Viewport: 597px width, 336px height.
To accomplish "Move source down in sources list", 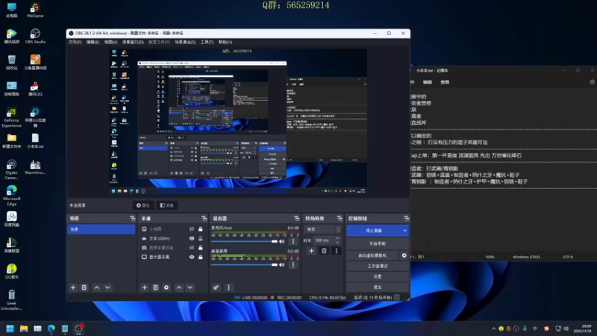I will click(x=190, y=287).
